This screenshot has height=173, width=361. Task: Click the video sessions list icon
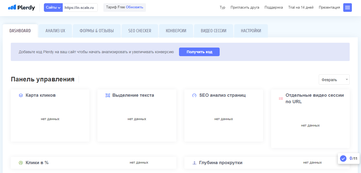click(x=281, y=99)
